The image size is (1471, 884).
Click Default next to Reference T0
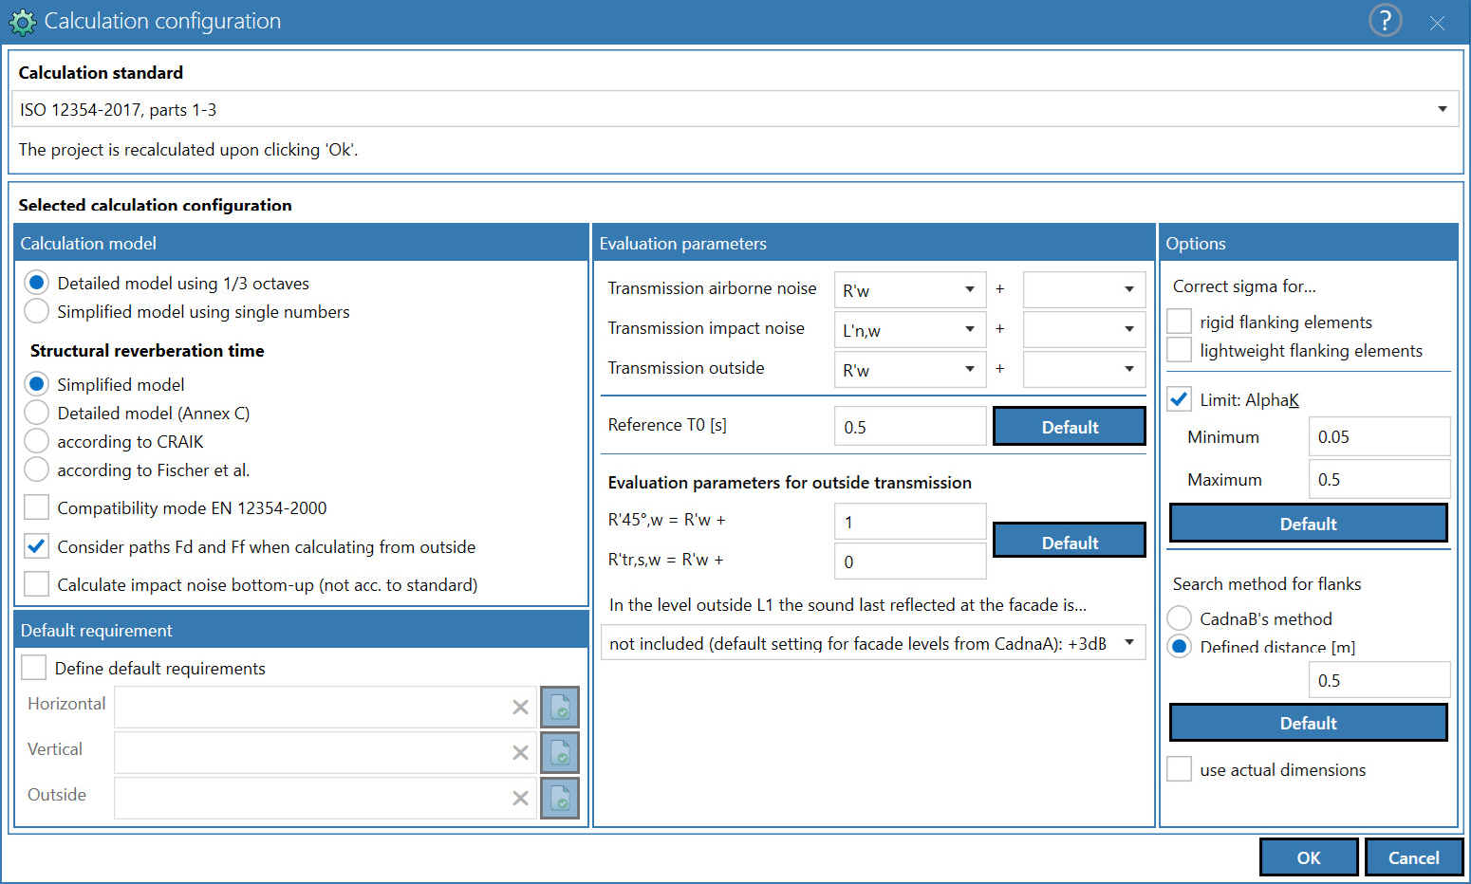(x=1070, y=426)
